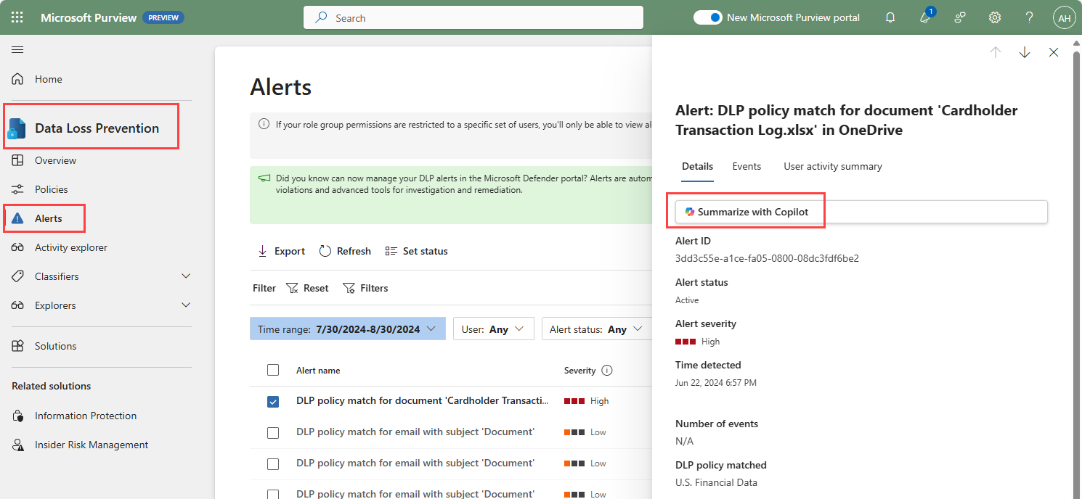The height and width of the screenshot is (499, 1082).
Task: Open the Overview page
Action: pos(55,160)
